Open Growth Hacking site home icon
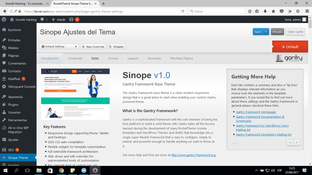Viewport: 312px width, 175px height. pyautogui.click(x=12, y=20)
